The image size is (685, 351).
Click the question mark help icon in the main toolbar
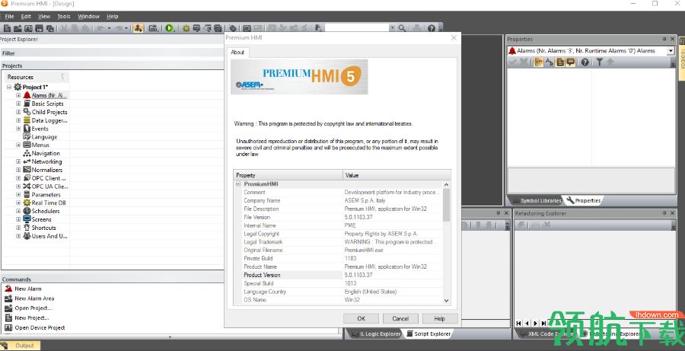(x=432, y=28)
